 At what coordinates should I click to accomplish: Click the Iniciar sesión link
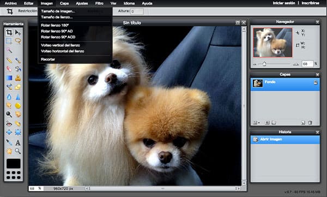click(x=284, y=3)
